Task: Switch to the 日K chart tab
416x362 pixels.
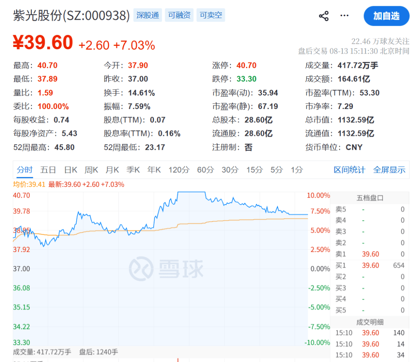Action: tap(70, 170)
